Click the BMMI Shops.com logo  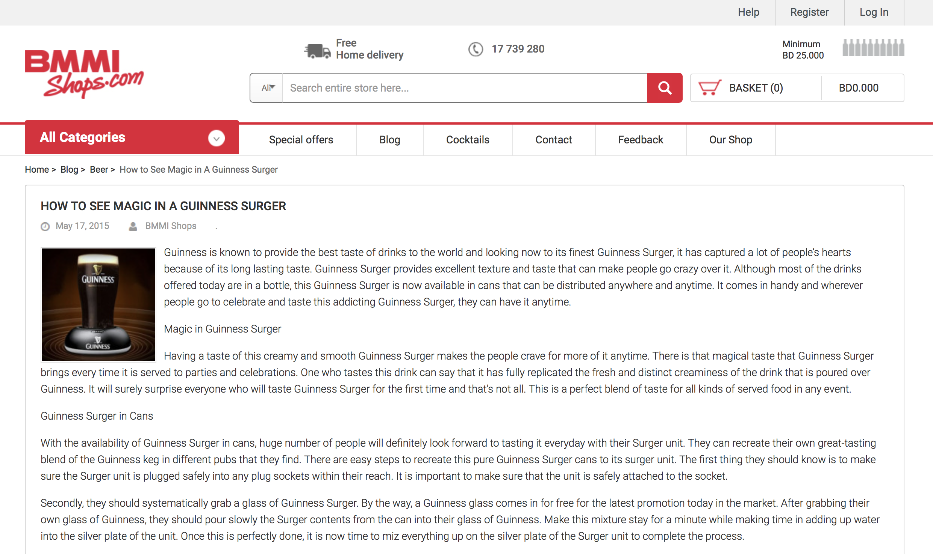click(x=84, y=74)
